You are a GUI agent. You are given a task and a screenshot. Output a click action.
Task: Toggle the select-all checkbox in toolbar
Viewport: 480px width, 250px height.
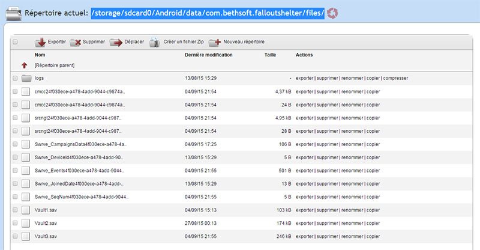pyautogui.click(x=15, y=42)
